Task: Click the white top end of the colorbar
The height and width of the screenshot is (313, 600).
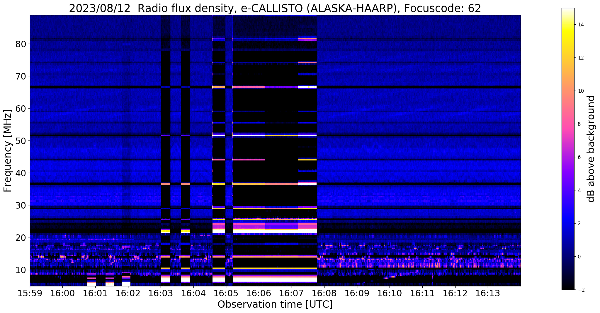Action: [568, 10]
